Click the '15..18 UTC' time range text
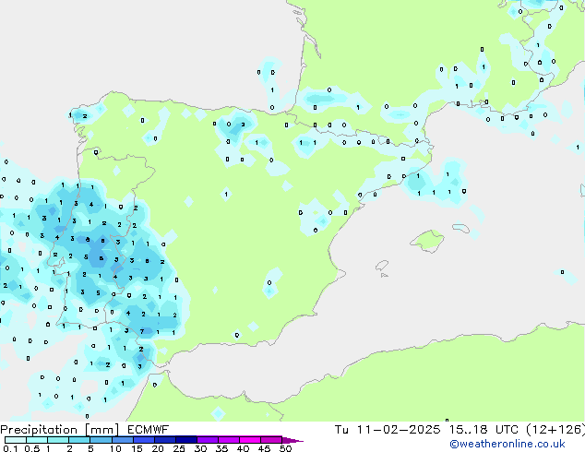The image size is (585, 452). coord(484,430)
